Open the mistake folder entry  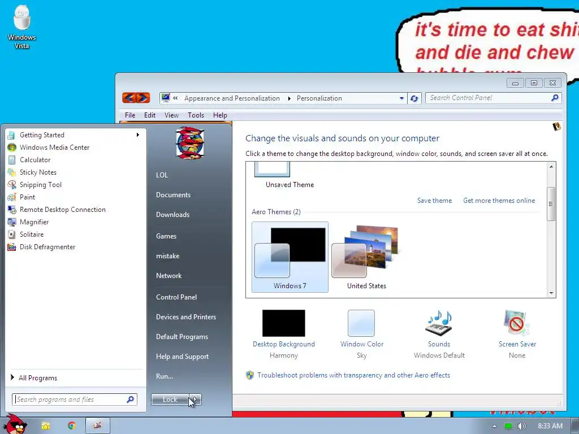(167, 256)
